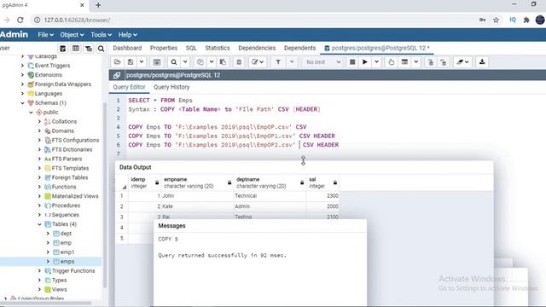Open the Filter options dropdown arrow
The image size is (546, 307).
click(292, 62)
